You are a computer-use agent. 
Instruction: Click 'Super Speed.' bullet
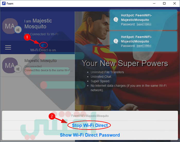click(100, 81)
